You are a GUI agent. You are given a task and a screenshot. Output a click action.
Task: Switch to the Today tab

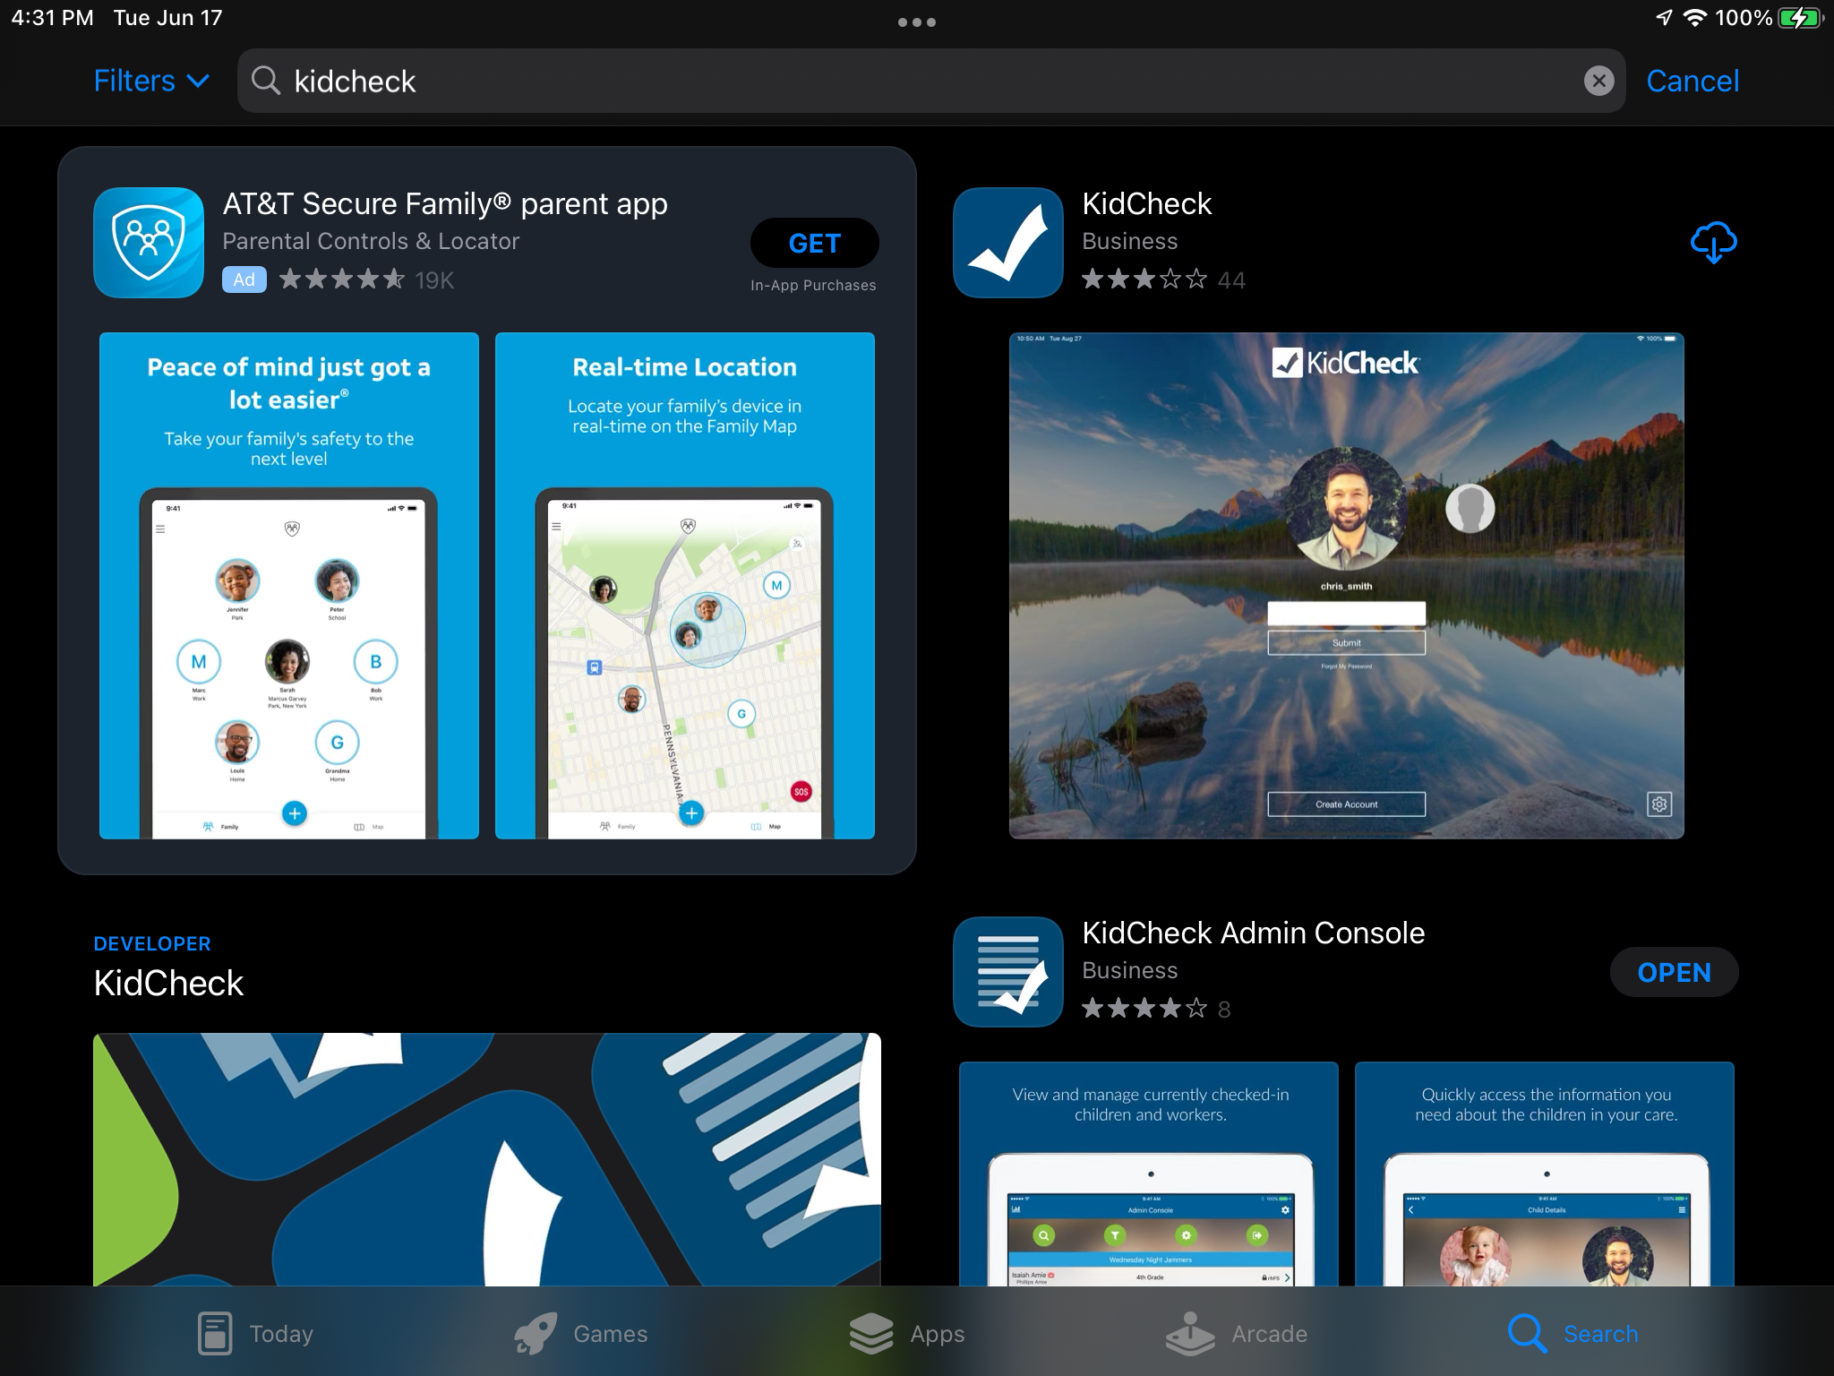coord(256,1333)
